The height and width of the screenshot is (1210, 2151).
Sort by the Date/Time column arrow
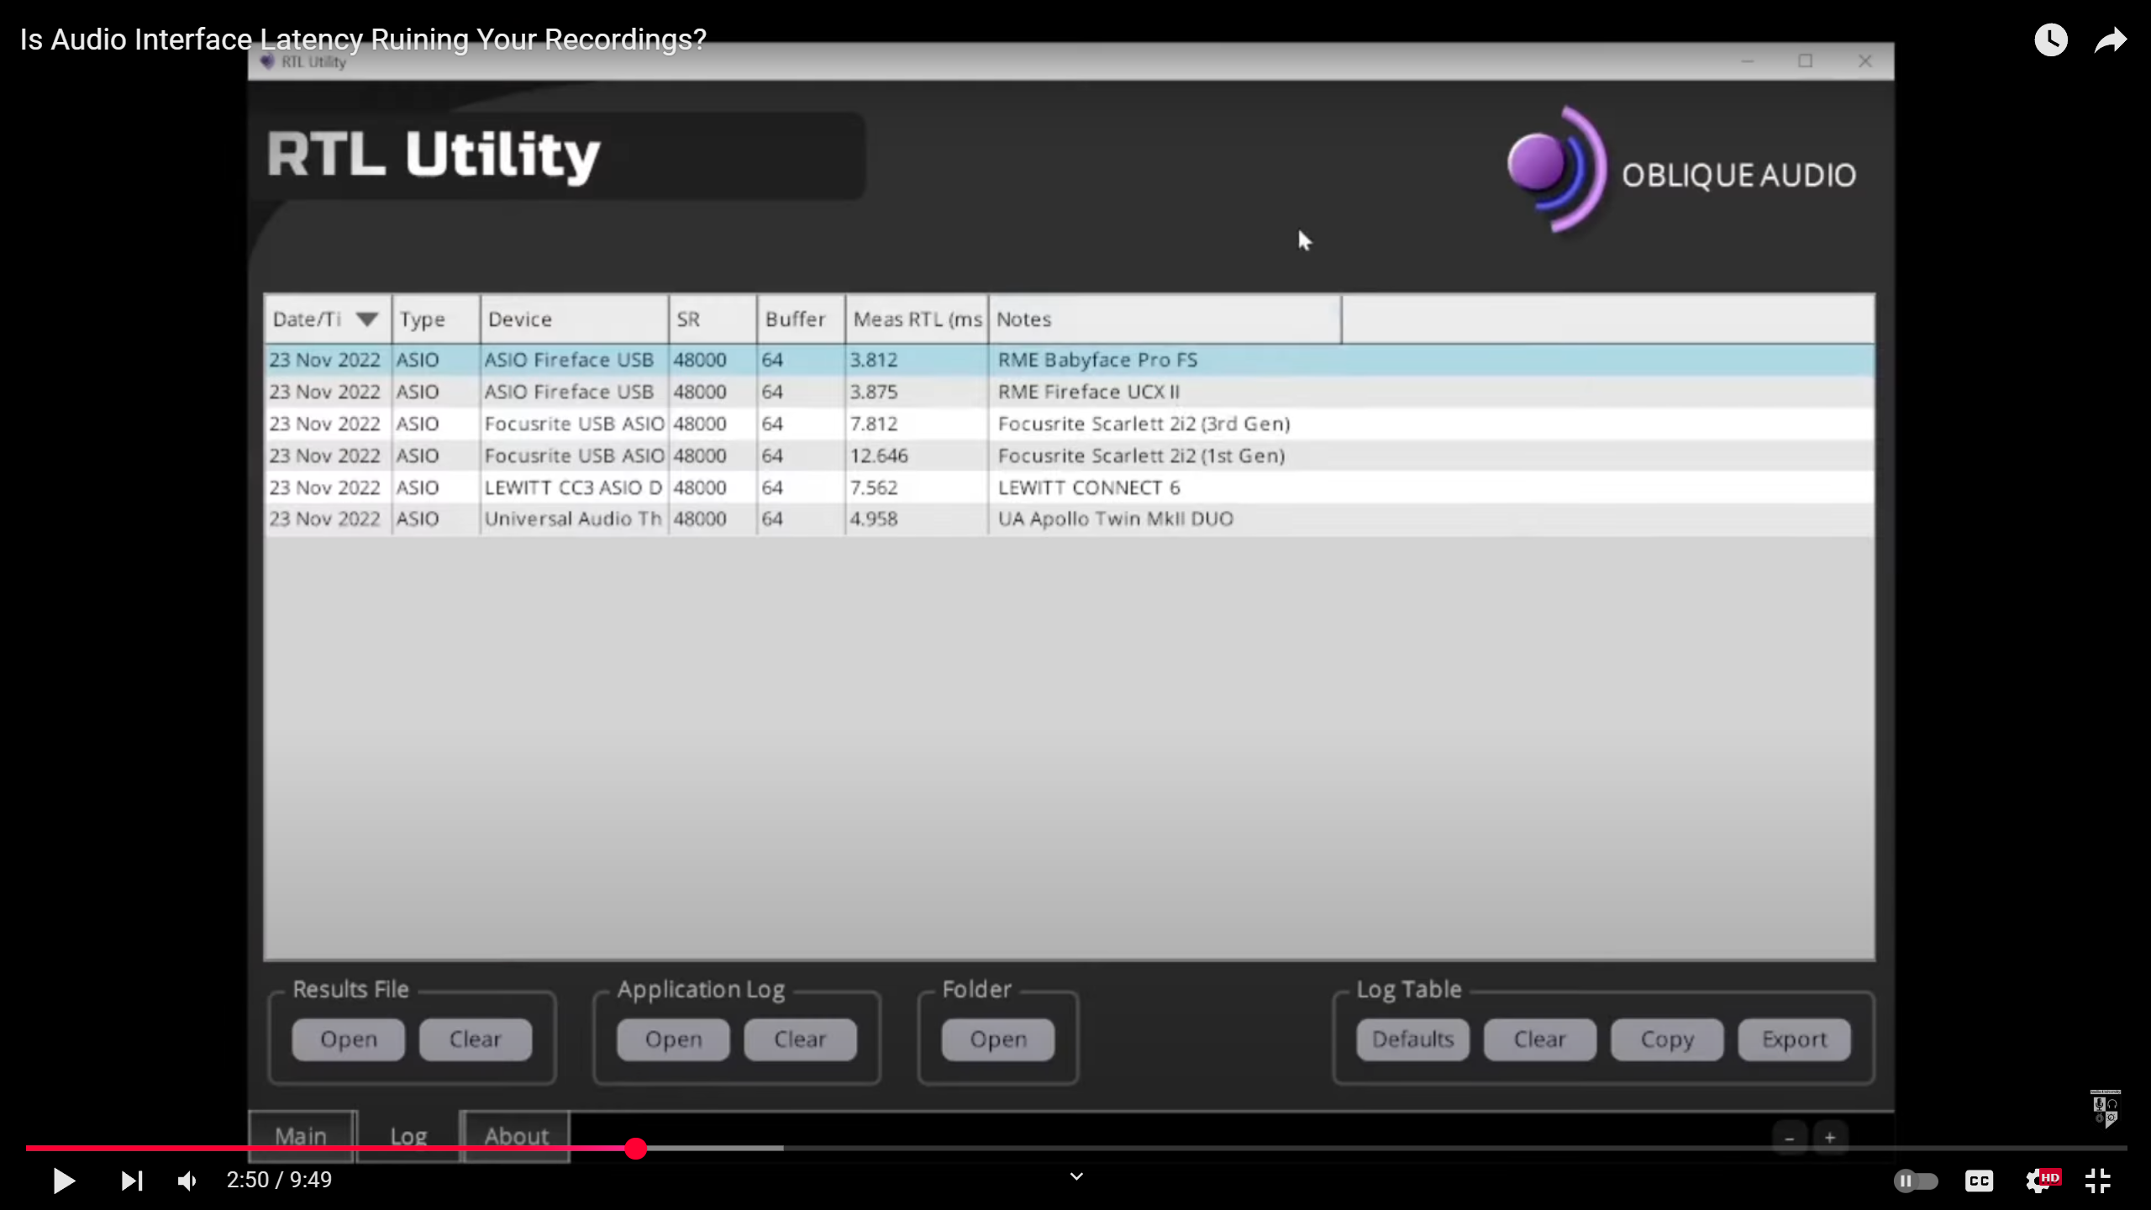pyautogui.click(x=366, y=319)
